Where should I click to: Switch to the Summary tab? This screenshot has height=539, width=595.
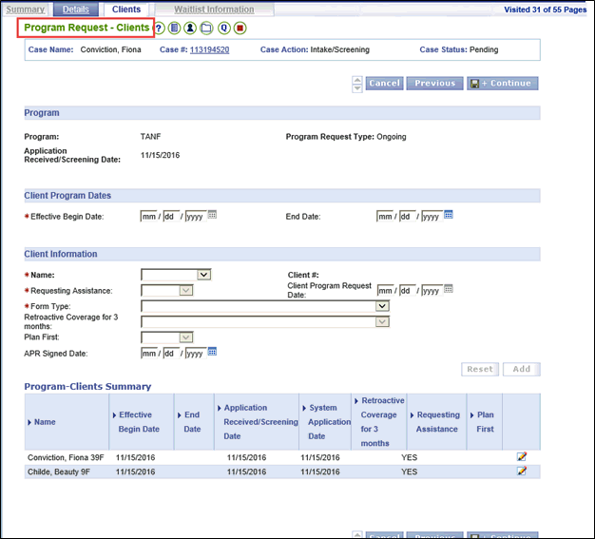click(25, 10)
